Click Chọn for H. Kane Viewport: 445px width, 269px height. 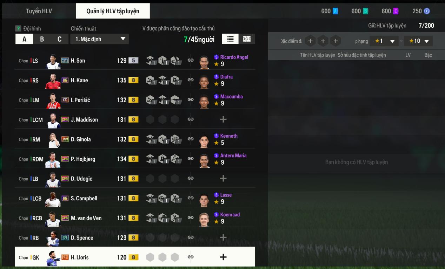tap(23, 80)
